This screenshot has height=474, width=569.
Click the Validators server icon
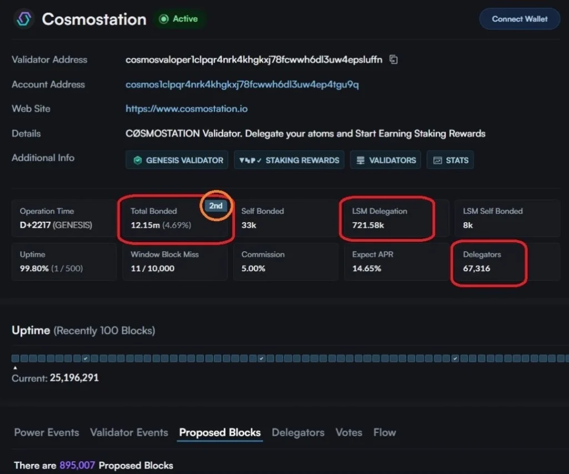coord(361,160)
